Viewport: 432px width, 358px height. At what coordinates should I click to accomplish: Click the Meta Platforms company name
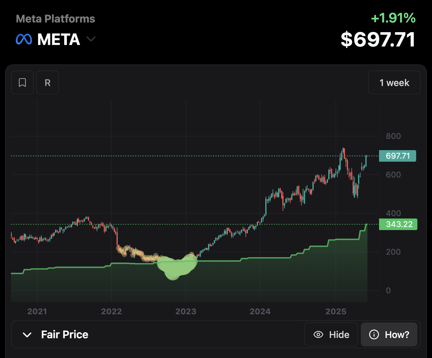(x=55, y=19)
